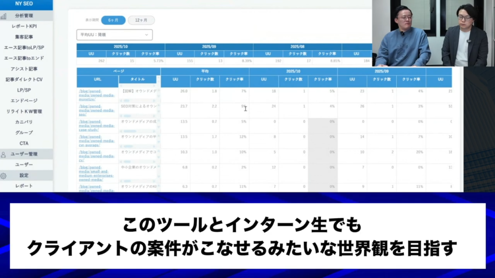Click the gear icon beside 設定
The image size is (495, 278).
point(3,176)
